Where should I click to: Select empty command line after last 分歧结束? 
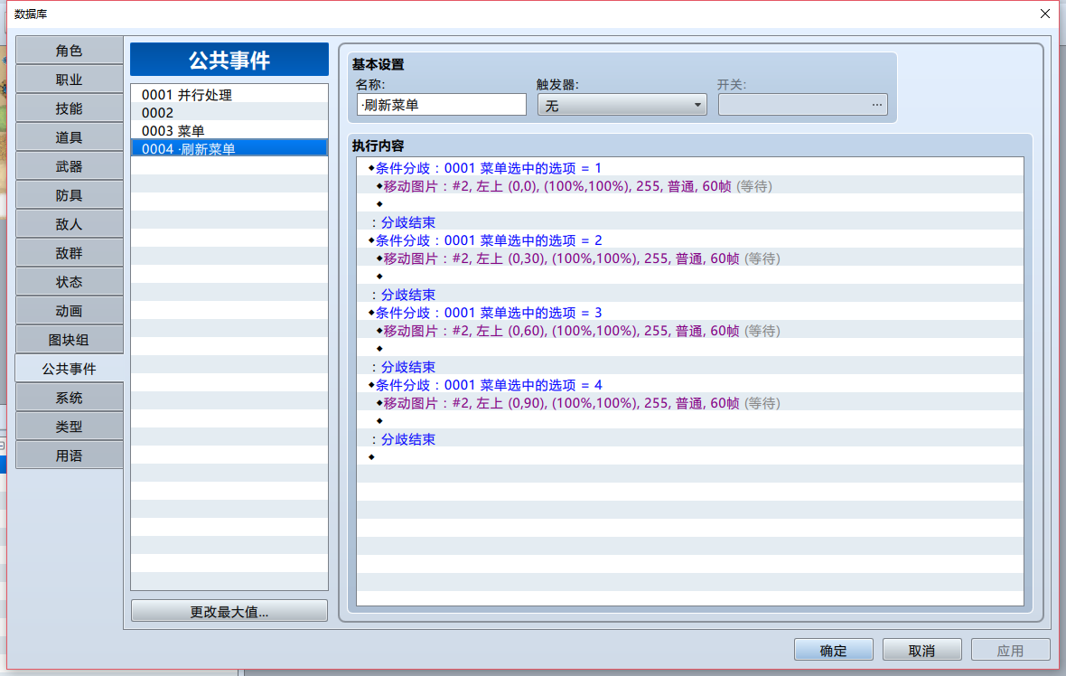690,456
